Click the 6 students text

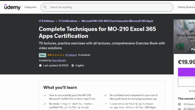point(84,55)
